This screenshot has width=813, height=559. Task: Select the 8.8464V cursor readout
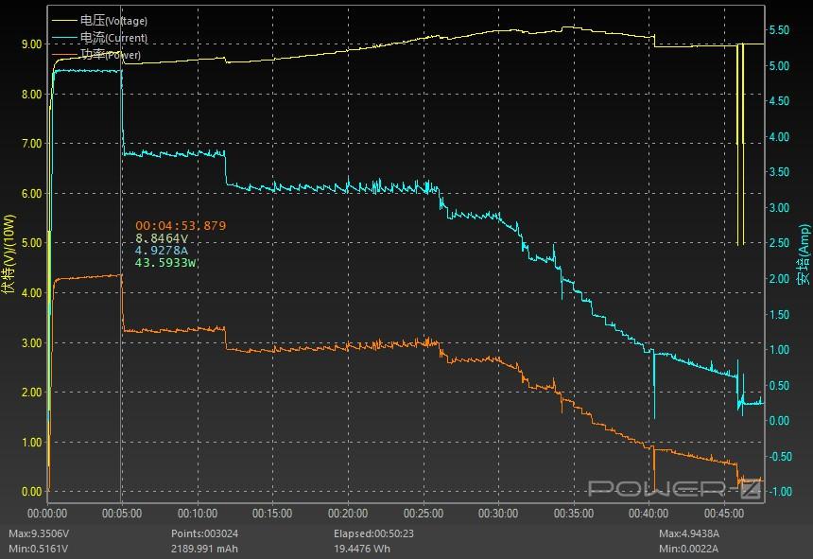[162, 238]
